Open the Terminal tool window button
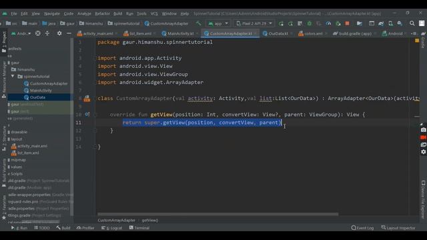Screen dimensions: 427x240 (139, 228)
